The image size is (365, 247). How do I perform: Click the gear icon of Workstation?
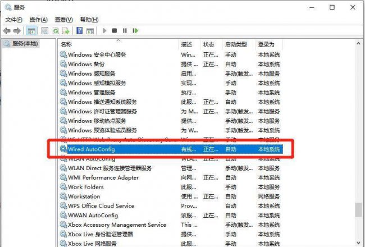(63, 196)
